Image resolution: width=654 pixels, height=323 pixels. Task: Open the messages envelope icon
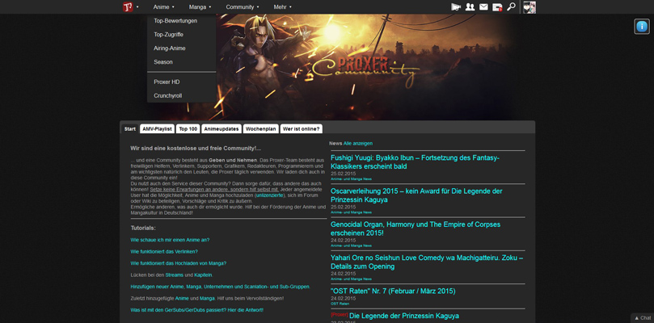click(x=483, y=7)
